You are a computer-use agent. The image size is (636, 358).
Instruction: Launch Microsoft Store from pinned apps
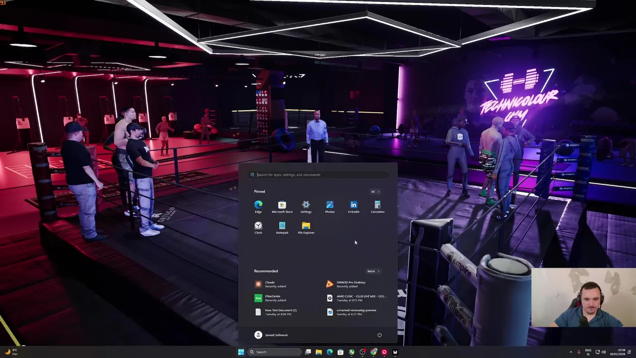pyautogui.click(x=282, y=207)
